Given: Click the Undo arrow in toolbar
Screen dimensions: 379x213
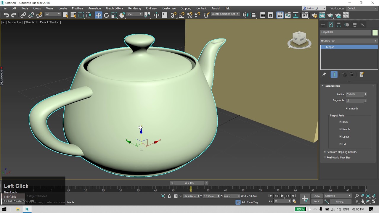Looking at the screenshot, I should pos(6,15).
